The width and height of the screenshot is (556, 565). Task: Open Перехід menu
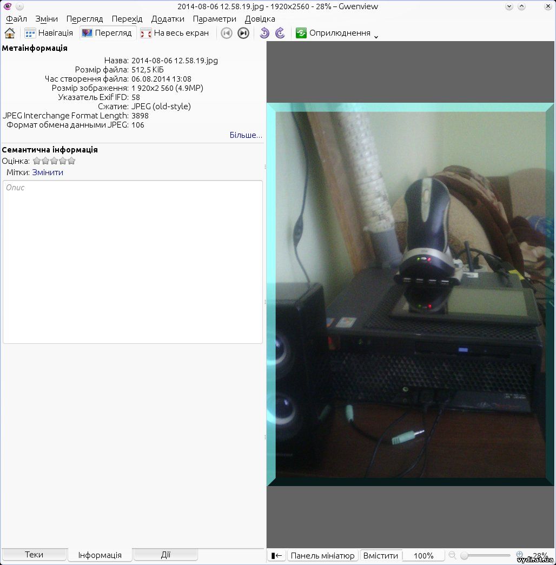(127, 19)
